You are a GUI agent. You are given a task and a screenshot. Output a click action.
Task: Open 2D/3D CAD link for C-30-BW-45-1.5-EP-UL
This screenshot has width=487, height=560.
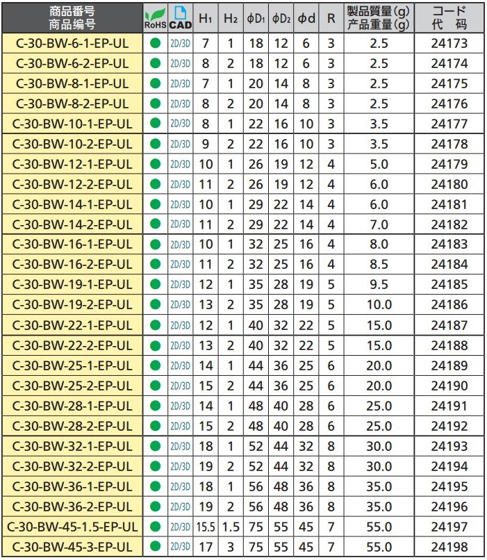coord(180,527)
